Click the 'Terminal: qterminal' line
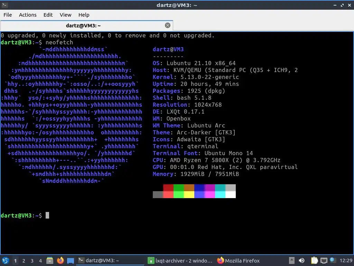The height and width of the screenshot is (266, 354). coord(185,147)
